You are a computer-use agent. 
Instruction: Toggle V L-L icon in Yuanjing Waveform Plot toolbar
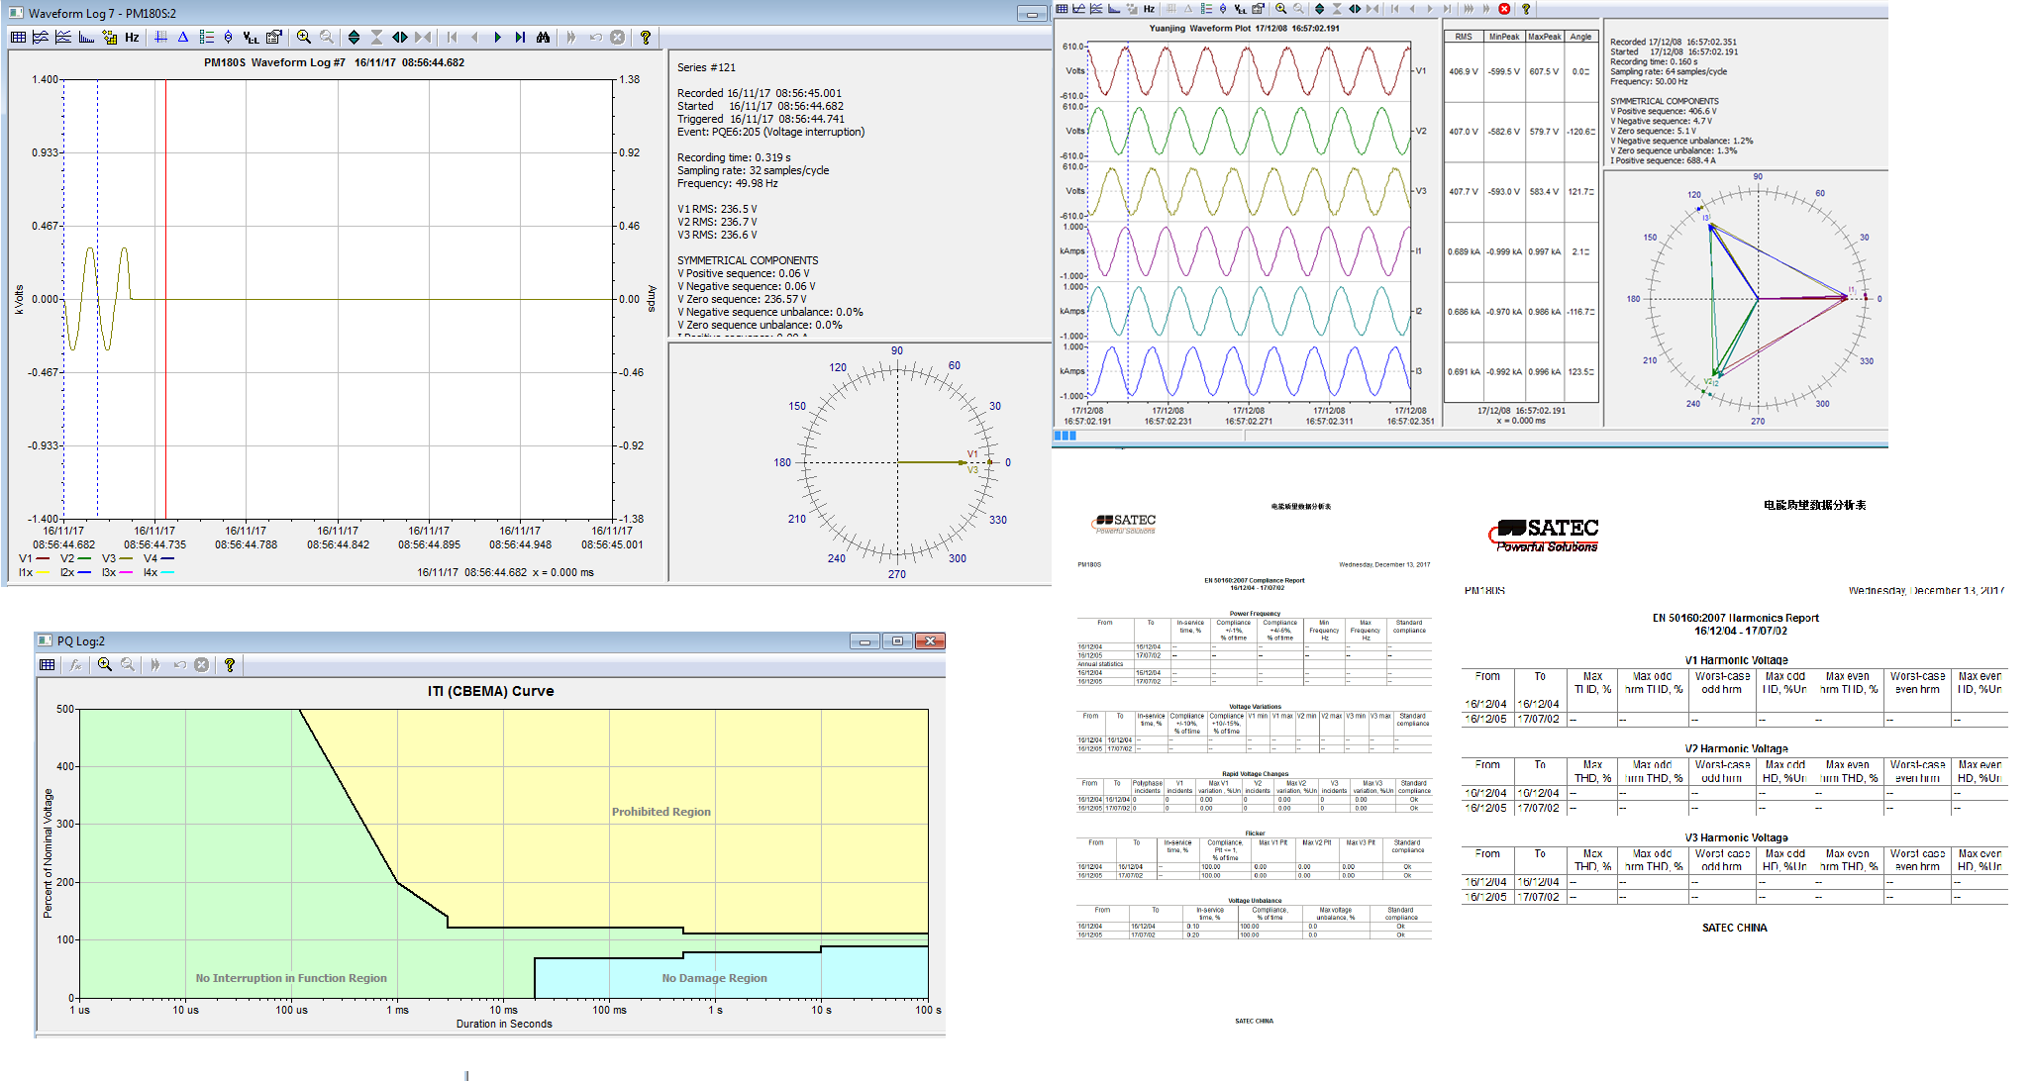click(x=1240, y=9)
